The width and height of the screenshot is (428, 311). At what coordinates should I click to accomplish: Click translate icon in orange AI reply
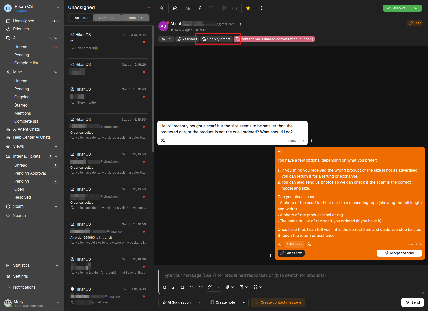309,244
